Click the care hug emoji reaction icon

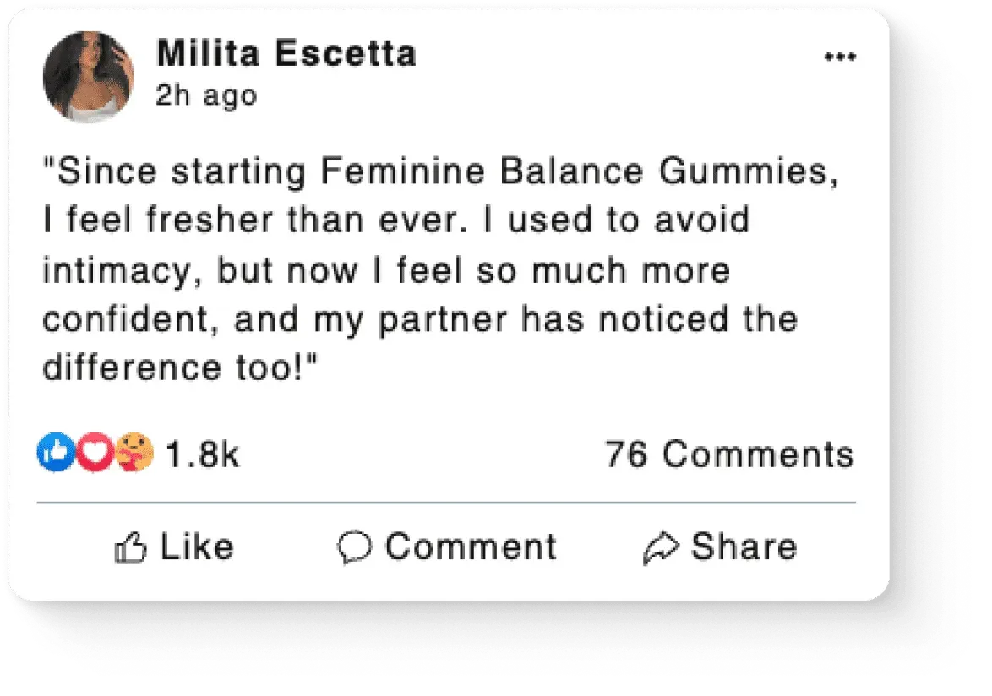(135, 454)
